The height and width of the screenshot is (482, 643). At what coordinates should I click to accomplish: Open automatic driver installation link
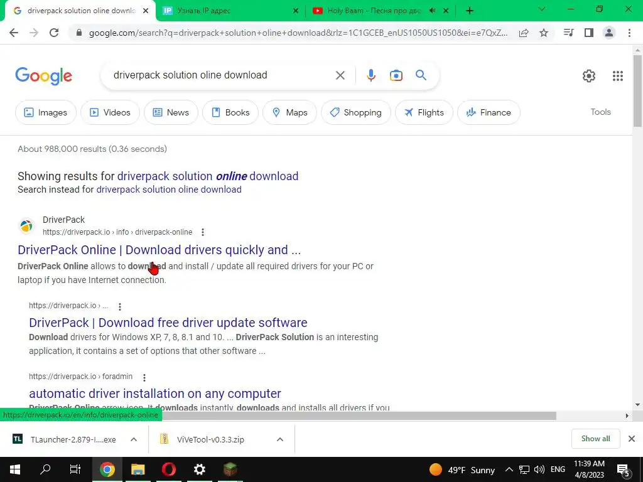155,394
